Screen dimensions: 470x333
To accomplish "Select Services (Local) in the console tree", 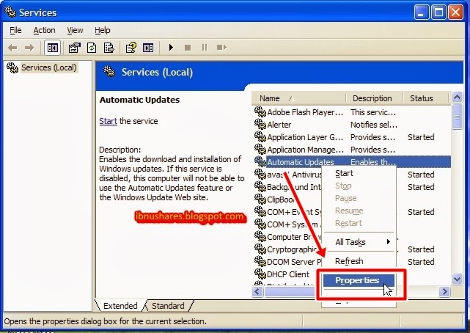I will tap(48, 67).
